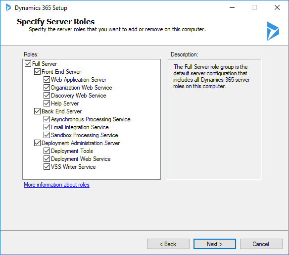Screen dimensions: 289x255
Task: Toggle the Front End Server checkbox
Action: [x=37, y=71]
